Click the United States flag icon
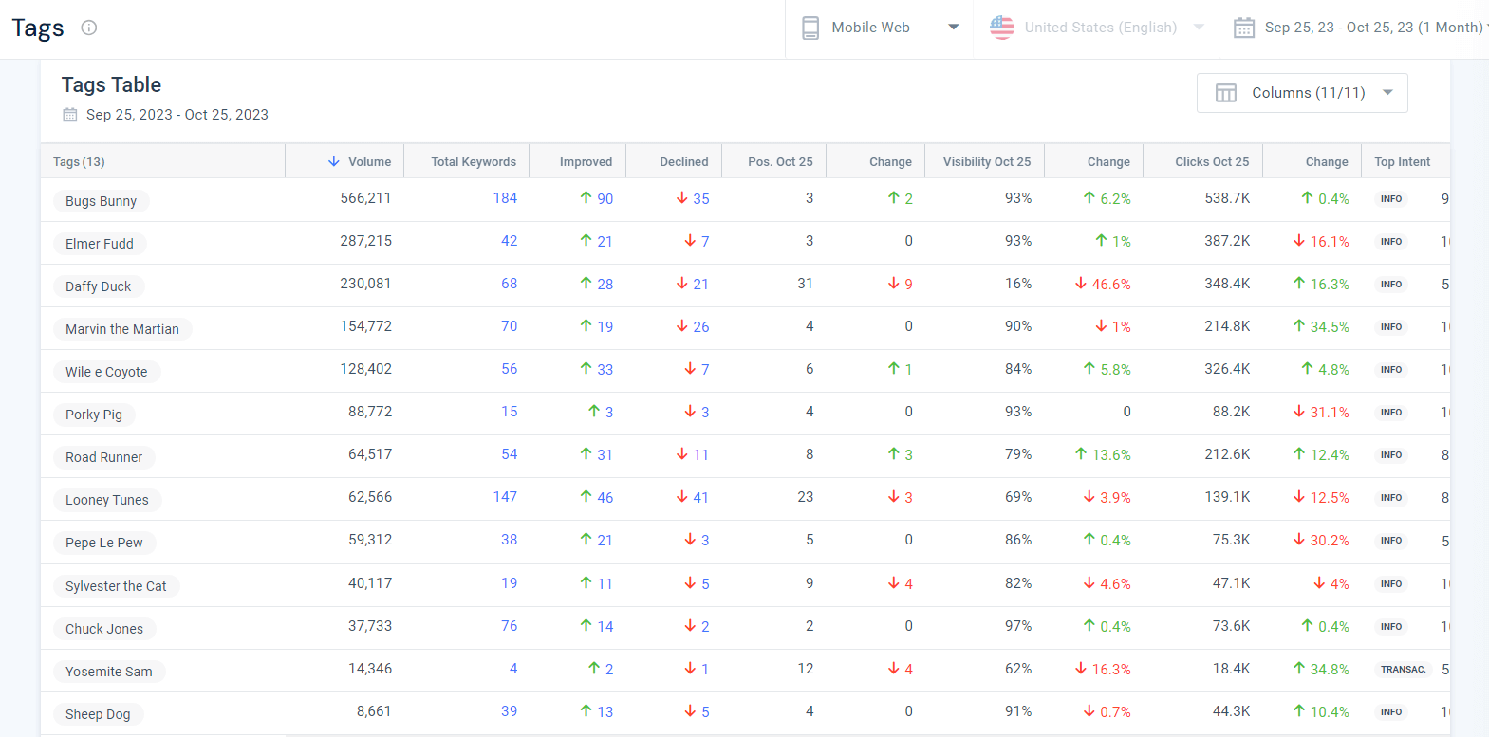 click(x=1002, y=28)
